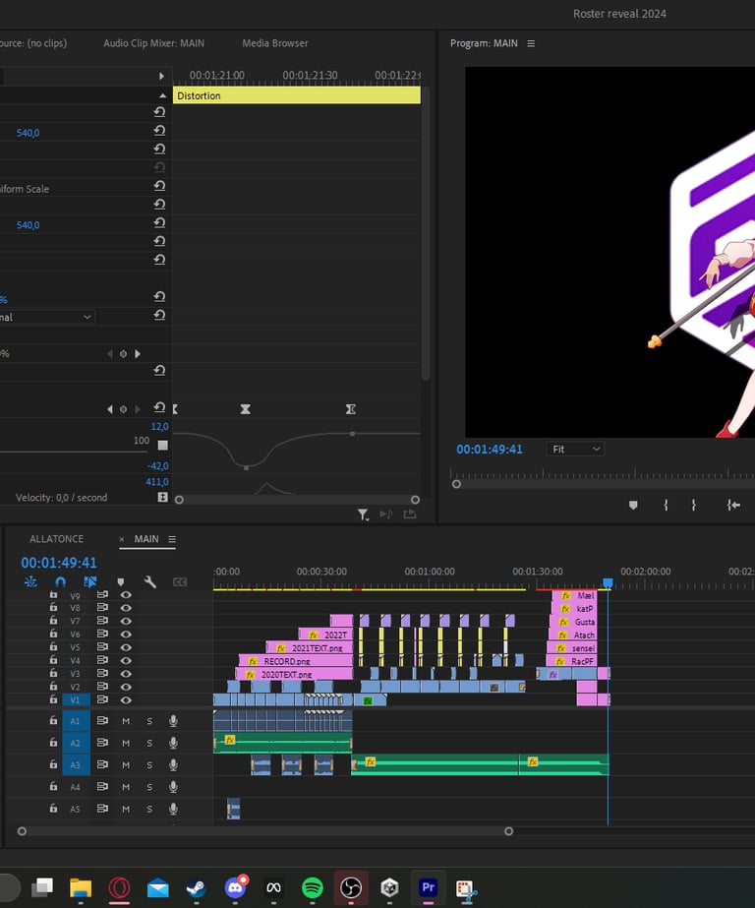Filter properties in Effect Controls
This screenshot has width=755, height=908.
pyautogui.click(x=363, y=515)
